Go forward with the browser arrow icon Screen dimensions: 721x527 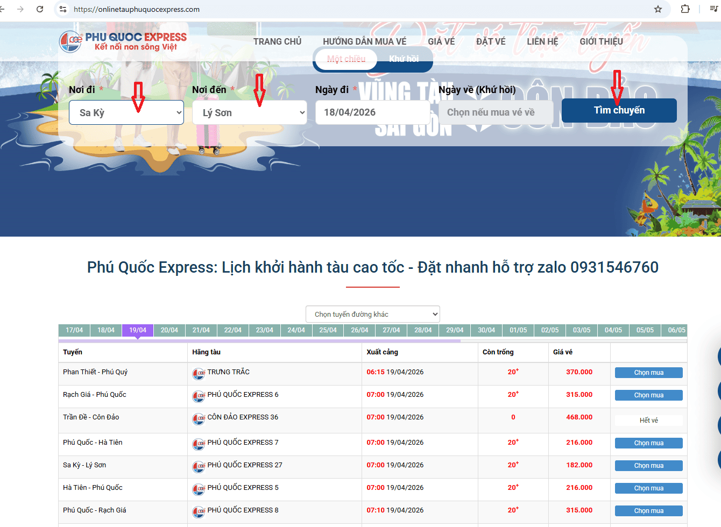pyautogui.click(x=20, y=9)
